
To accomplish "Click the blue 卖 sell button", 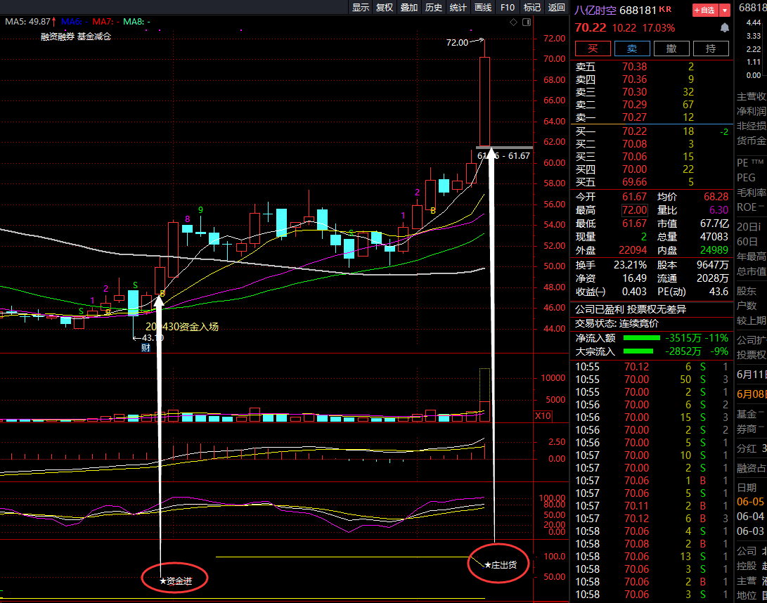I will point(632,48).
